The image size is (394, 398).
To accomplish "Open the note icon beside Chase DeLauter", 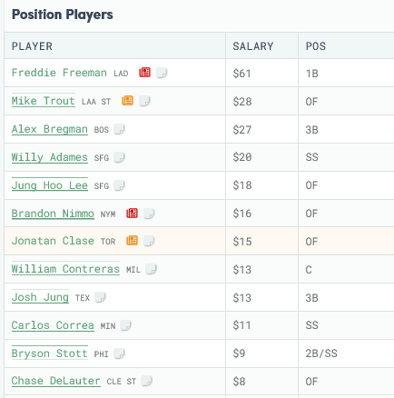I will coord(147,381).
